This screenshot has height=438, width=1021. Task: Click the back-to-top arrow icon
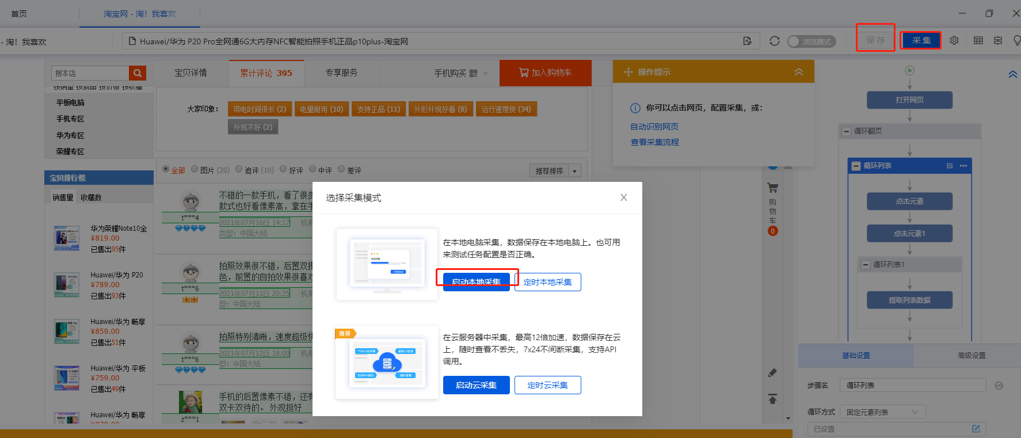click(x=772, y=399)
